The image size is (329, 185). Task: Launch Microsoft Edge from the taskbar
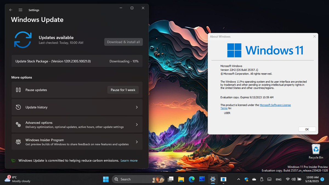click(192, 179)
